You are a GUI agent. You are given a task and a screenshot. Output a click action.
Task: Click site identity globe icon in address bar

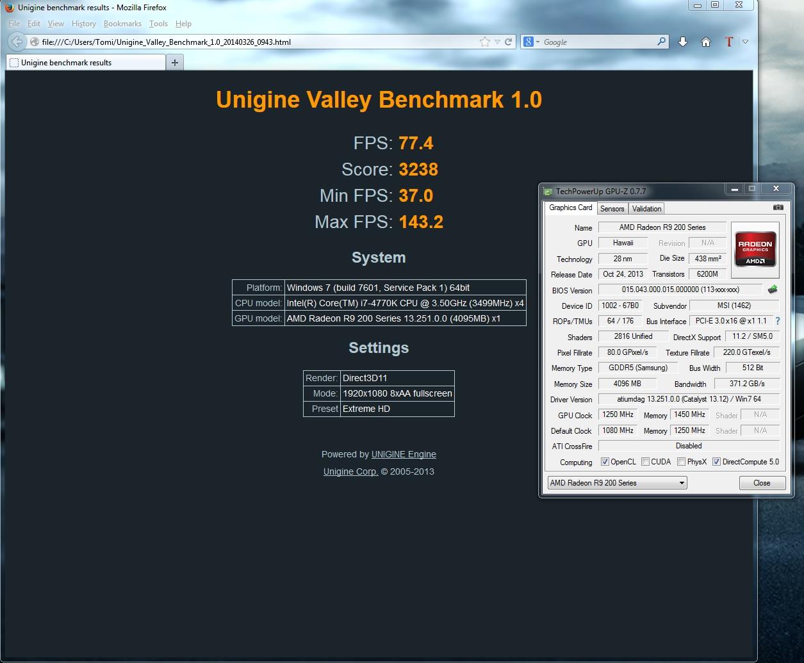pos(35,42)
